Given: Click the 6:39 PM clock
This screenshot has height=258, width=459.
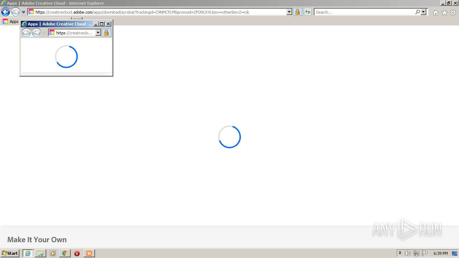Looking at the screenshot, I should pyautogui.click(x=440, y=253).
